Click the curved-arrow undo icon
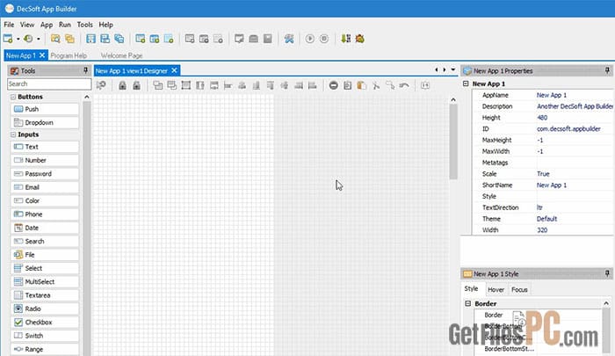The image size is (615, 356). (404, 85)
